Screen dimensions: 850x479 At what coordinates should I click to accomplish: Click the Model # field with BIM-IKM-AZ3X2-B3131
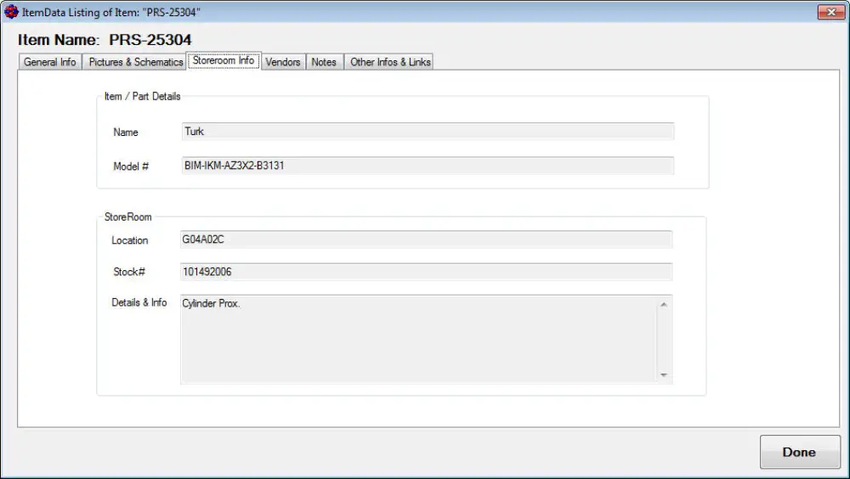428,166
